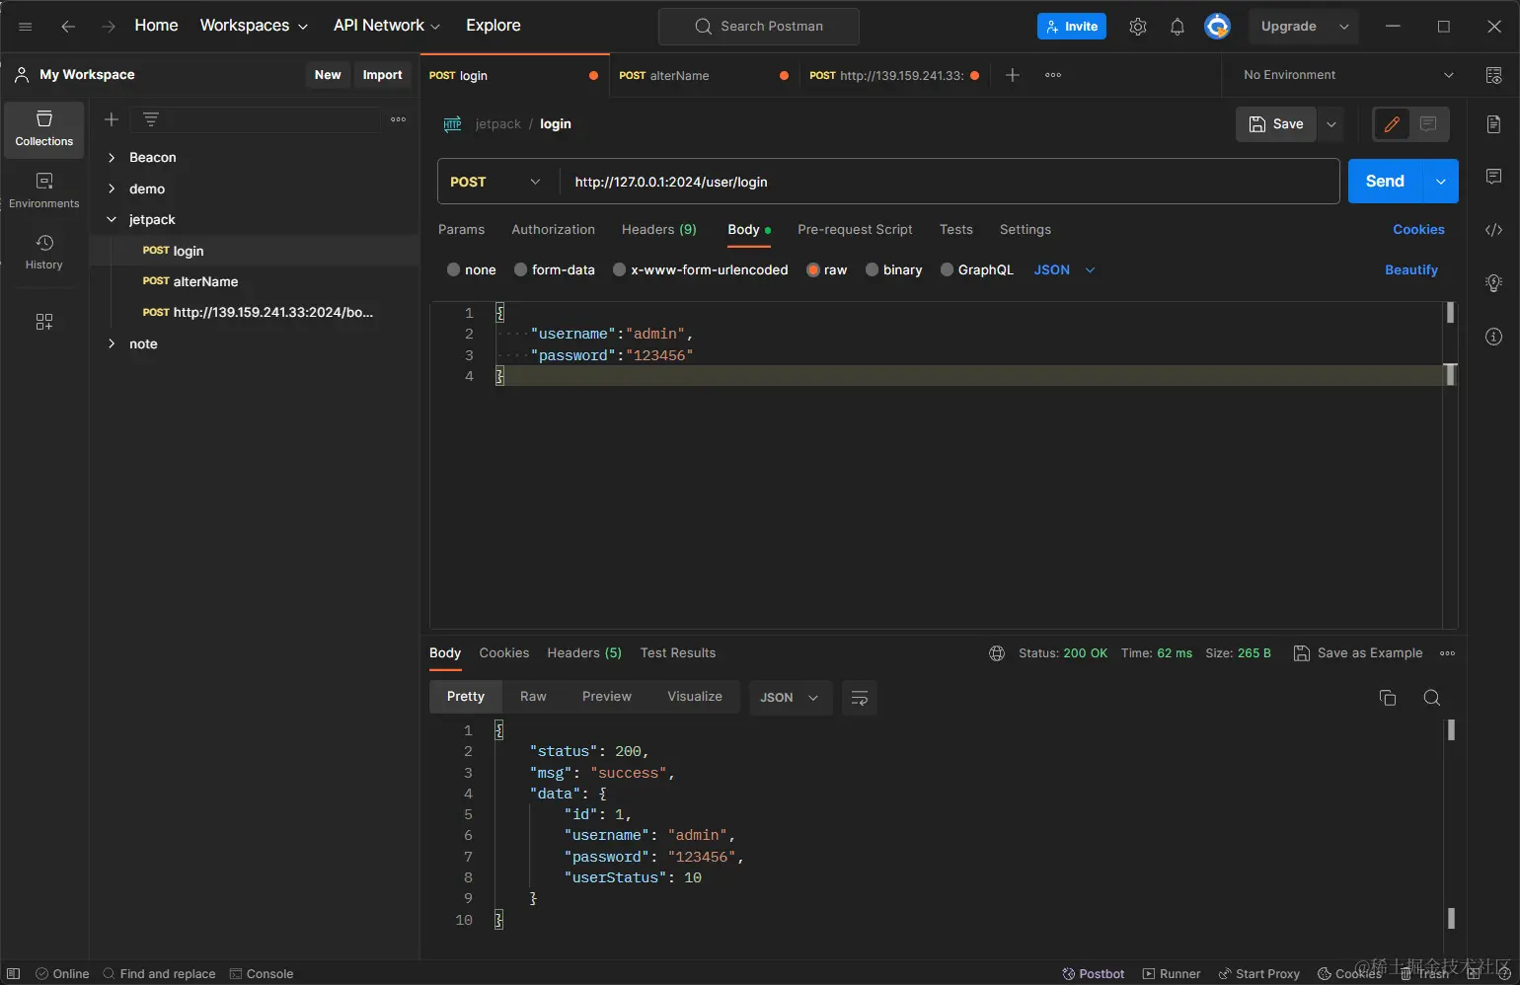The width and height of the screenshot is (1520, 985).
Task: Open the alterName request tab
Action: (703, 75)
